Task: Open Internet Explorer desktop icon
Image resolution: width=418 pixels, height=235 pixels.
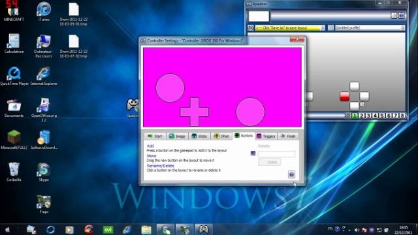Action: click(x=44, y=76)
